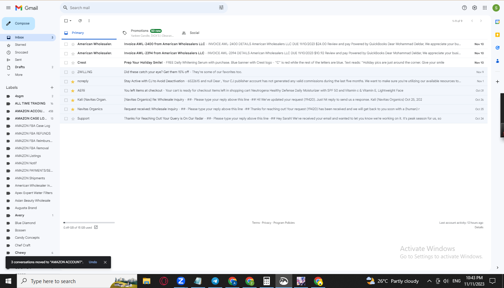Click the Windows 'Type here to search' box

click(x=77, y=281)
